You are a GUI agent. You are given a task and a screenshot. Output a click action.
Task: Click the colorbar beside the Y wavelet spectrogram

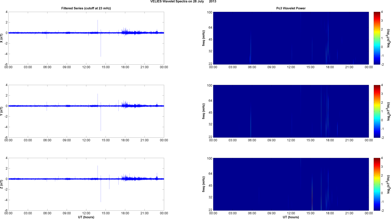tap(377, 111)
